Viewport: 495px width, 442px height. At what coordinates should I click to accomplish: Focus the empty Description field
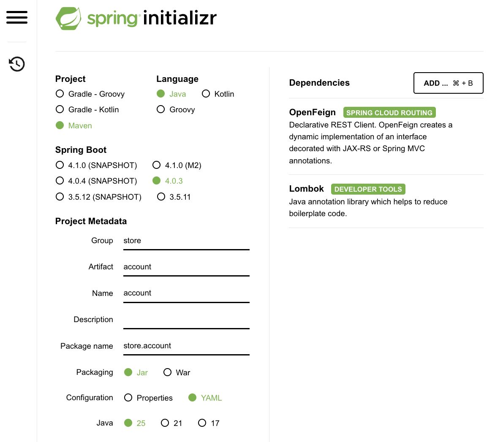coord(186,320)
